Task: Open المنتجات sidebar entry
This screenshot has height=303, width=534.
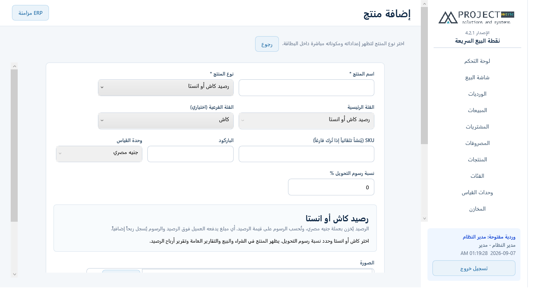Action: 477,159
